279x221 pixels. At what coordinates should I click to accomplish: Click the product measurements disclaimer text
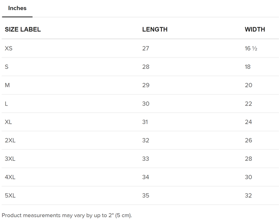(67, 215)
